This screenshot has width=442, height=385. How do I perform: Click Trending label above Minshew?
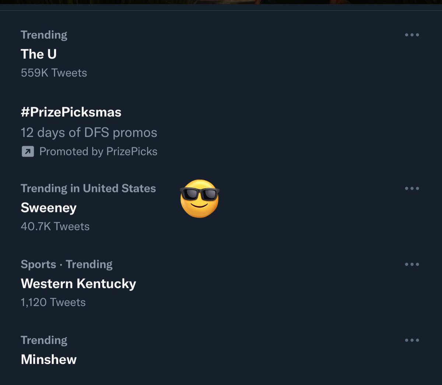tap(44, 340)
